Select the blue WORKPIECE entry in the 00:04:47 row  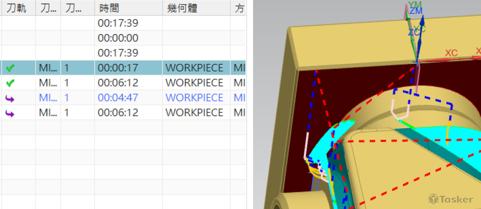194,98
